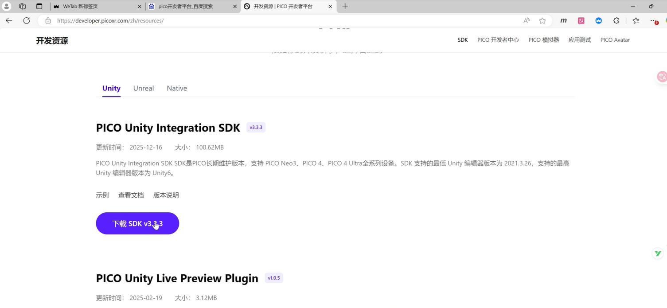This screenshot has width=667, height=308.
Task: Open the Extensions puzzle-piece menu
Action: tap(616, 20)
